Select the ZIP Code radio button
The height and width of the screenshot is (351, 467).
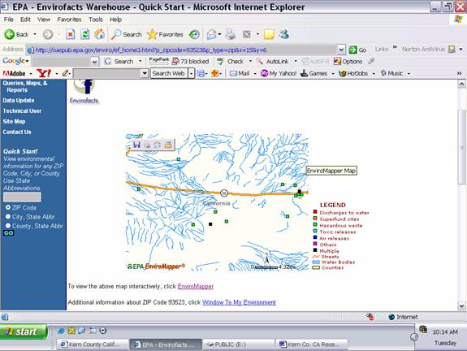pyautogui.click(x=8, y=208)
